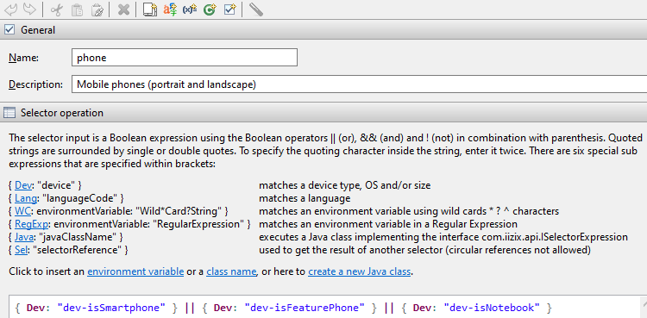The image size is (647, 318).
Task: Open the class name link
Action: tap(232, 271)
